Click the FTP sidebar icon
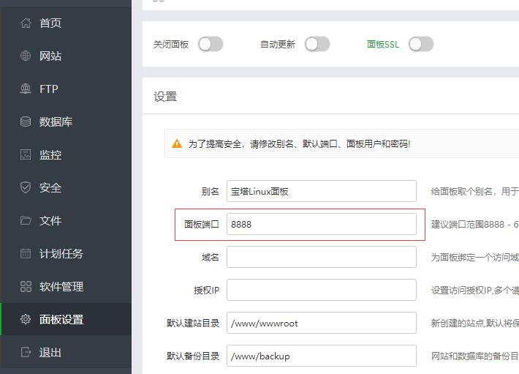Image resolution: width=519 pixels, height=374 pixels. coord(26,89)
